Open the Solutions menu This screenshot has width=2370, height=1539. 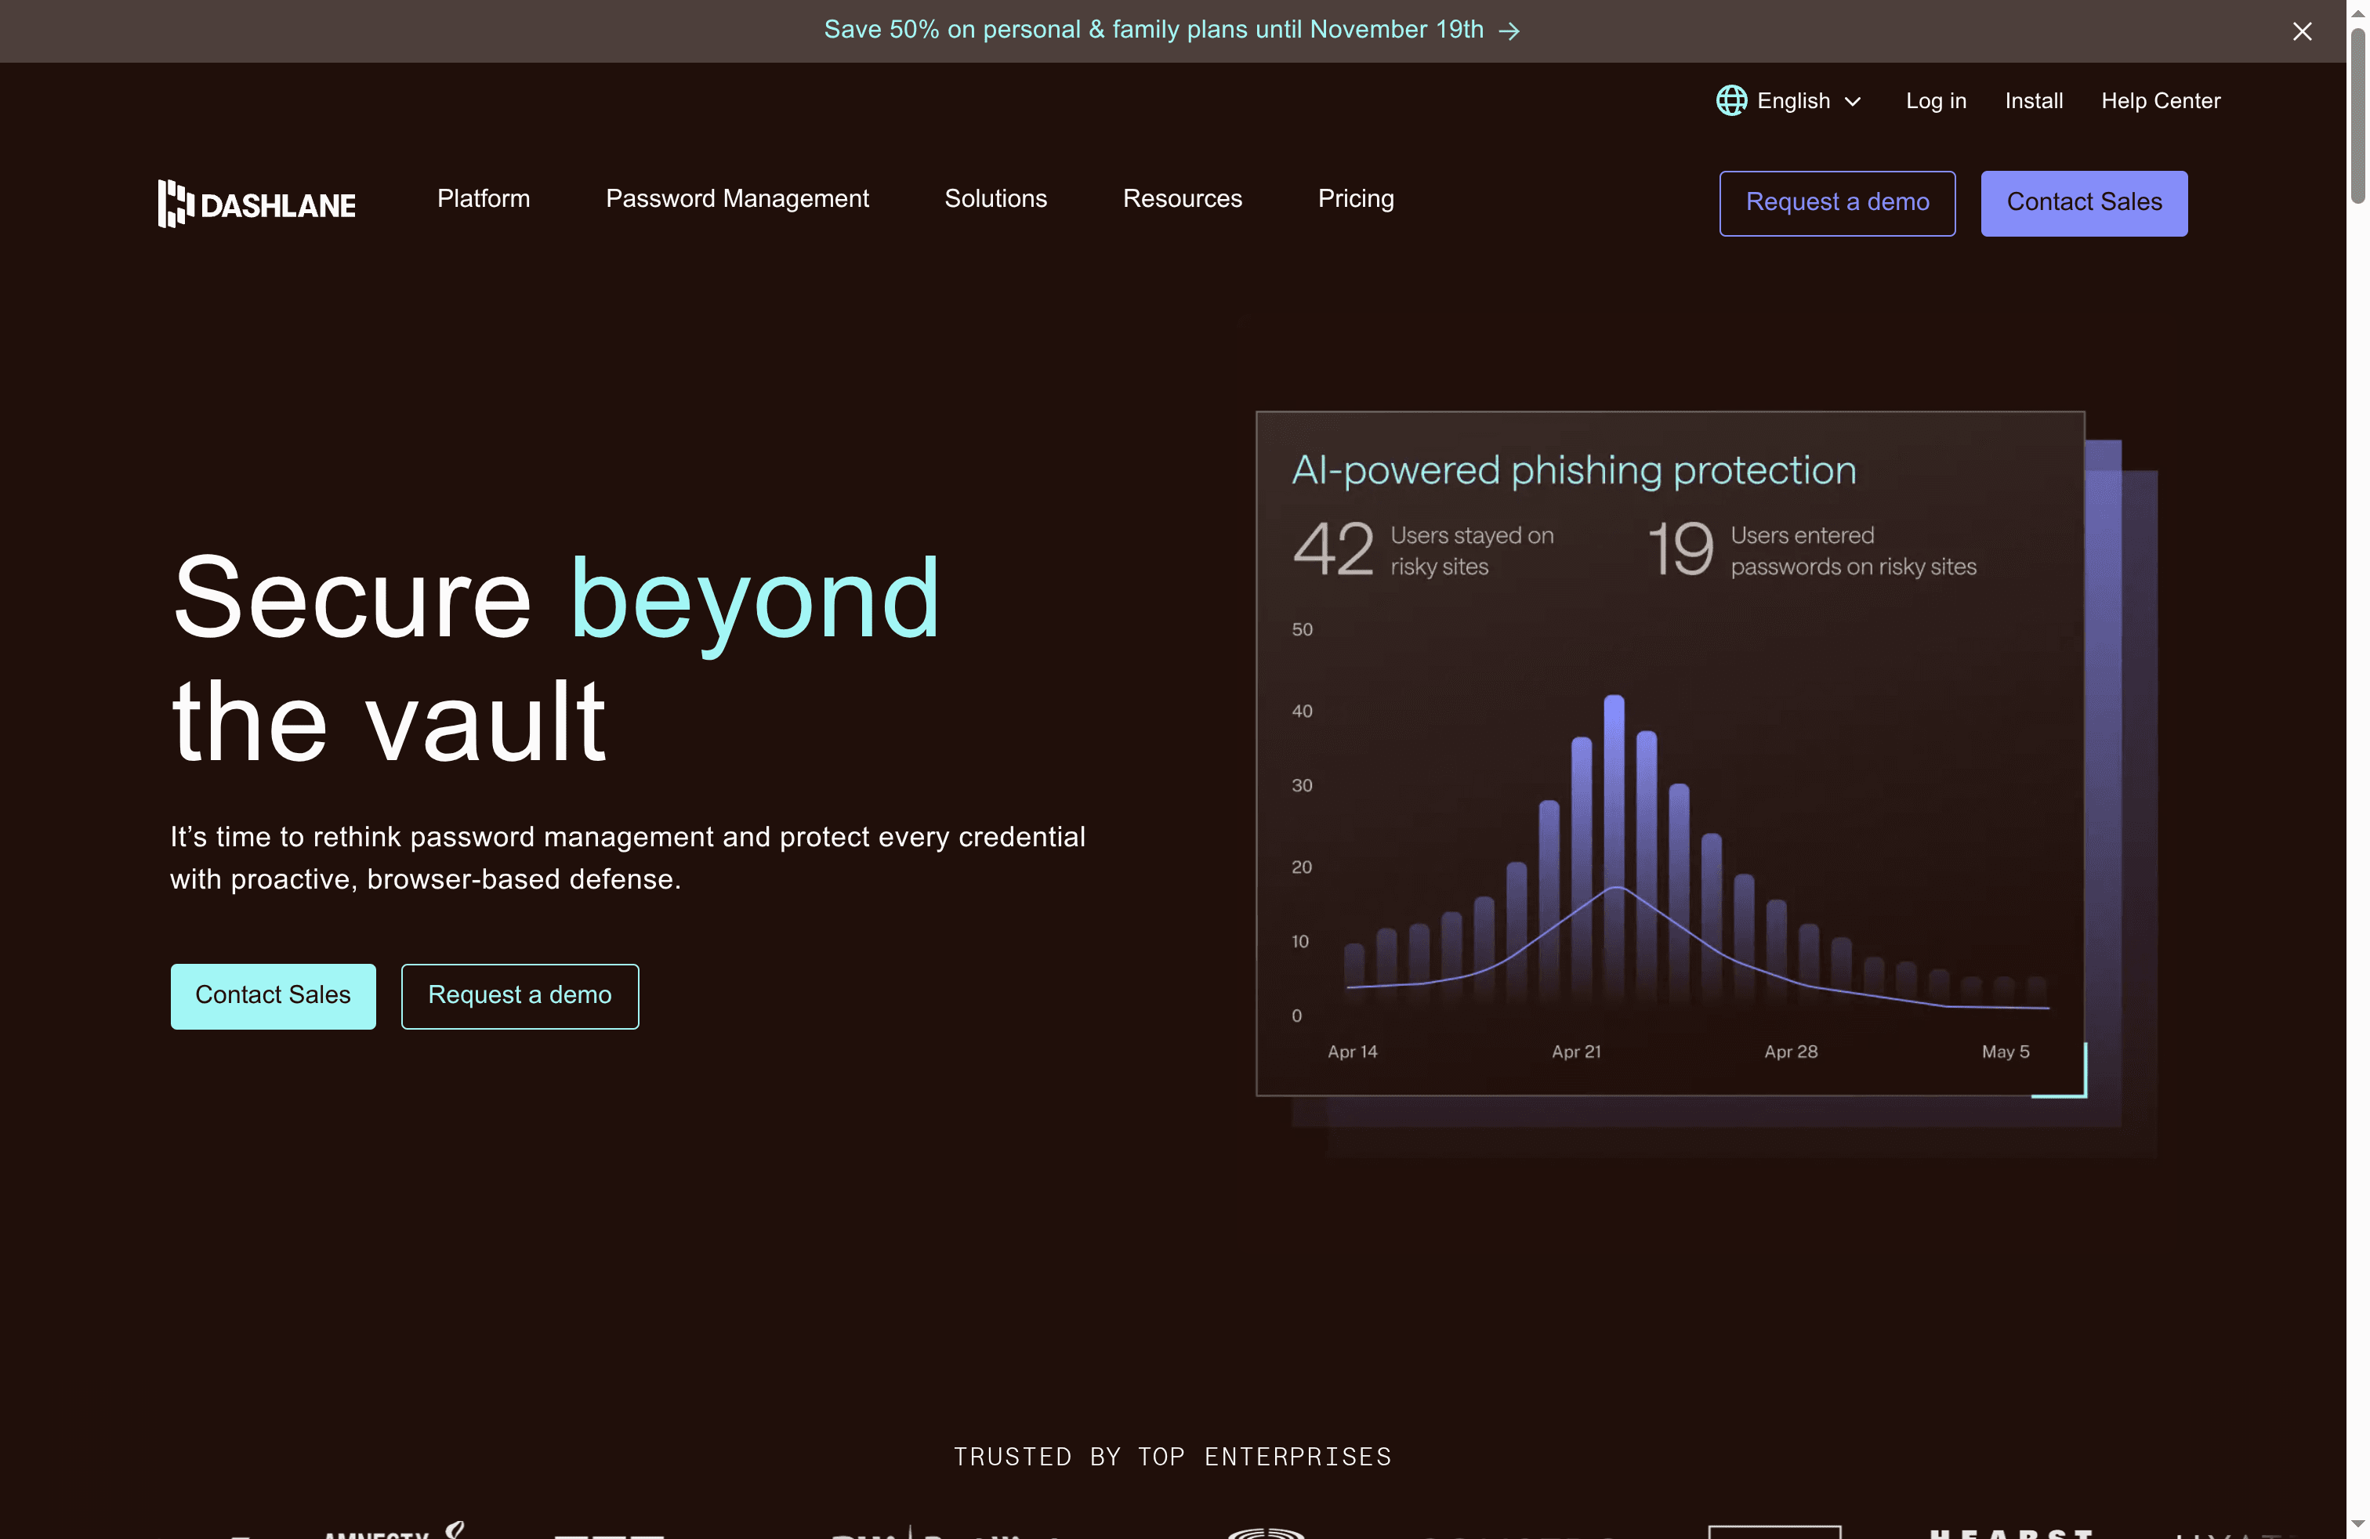(996, 198)
